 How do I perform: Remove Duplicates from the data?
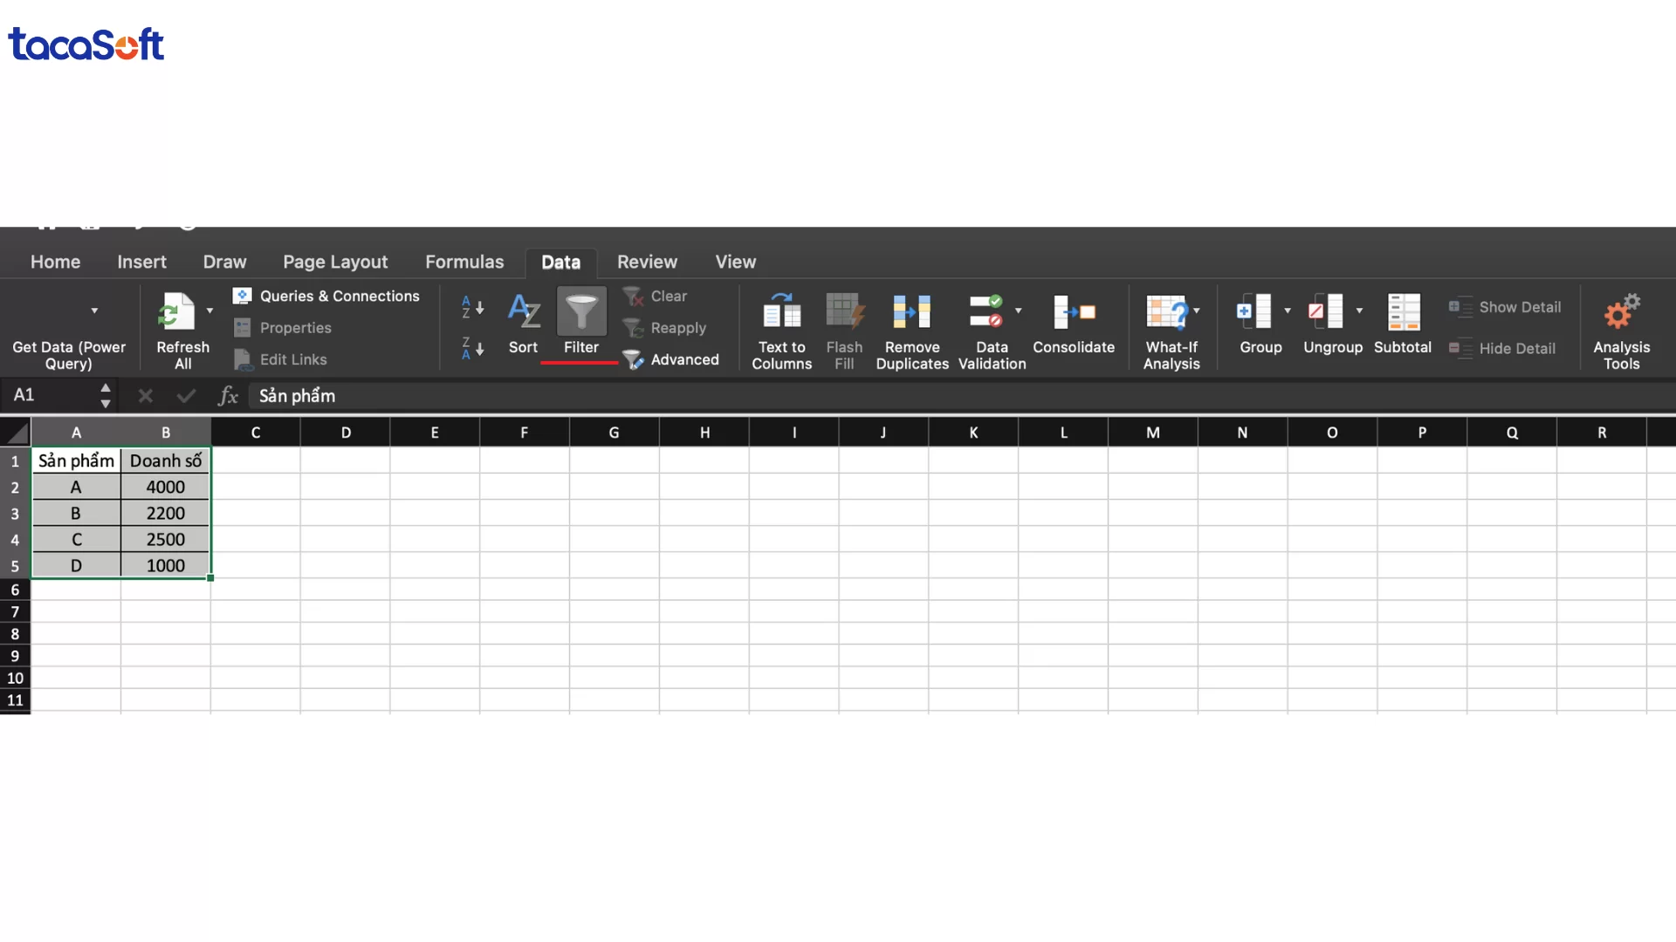coord(911,330)
